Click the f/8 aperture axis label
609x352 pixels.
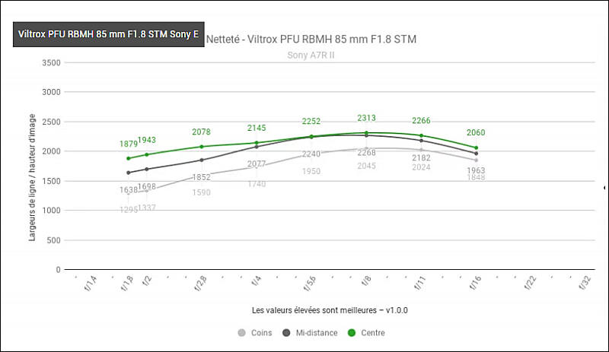tap(365, 281)
